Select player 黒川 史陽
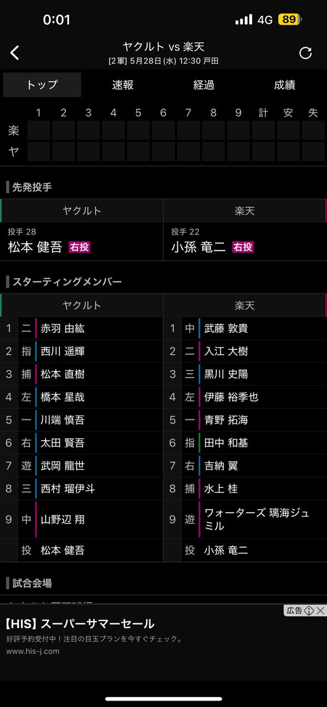The width and height of the screenshot is (327, 707). click(x=226, y=374)
